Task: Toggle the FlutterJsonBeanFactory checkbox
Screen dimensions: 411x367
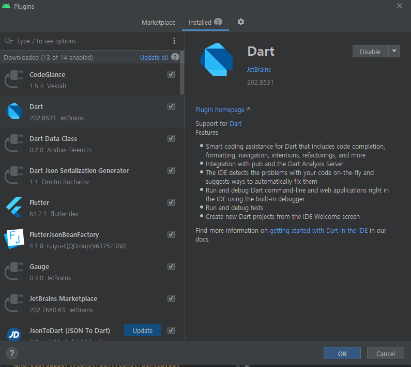Action: point(171,234)
